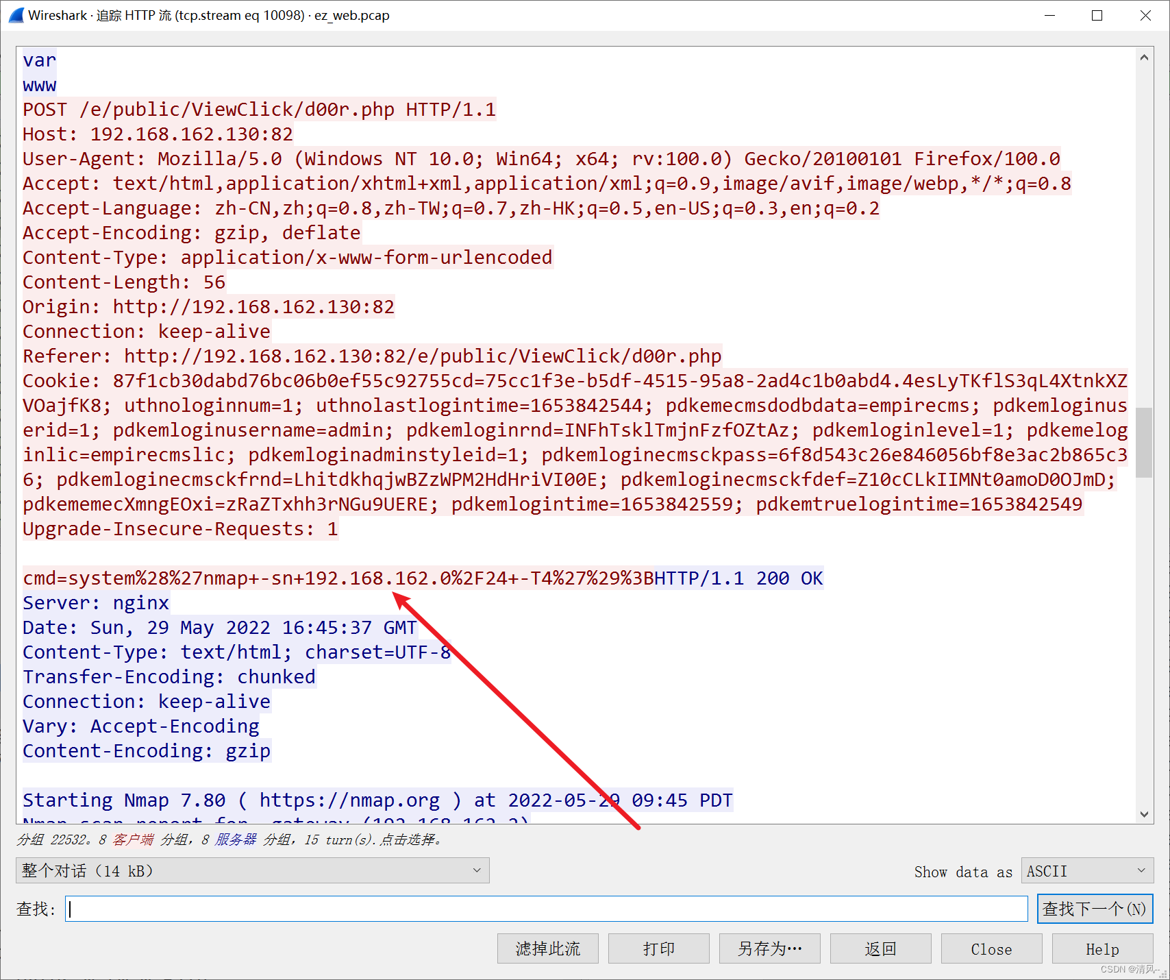The width and height of the screenshot is (1170, 980).
Task: Minimize the Wireshark follow stream window
Action: (1049, 15)
